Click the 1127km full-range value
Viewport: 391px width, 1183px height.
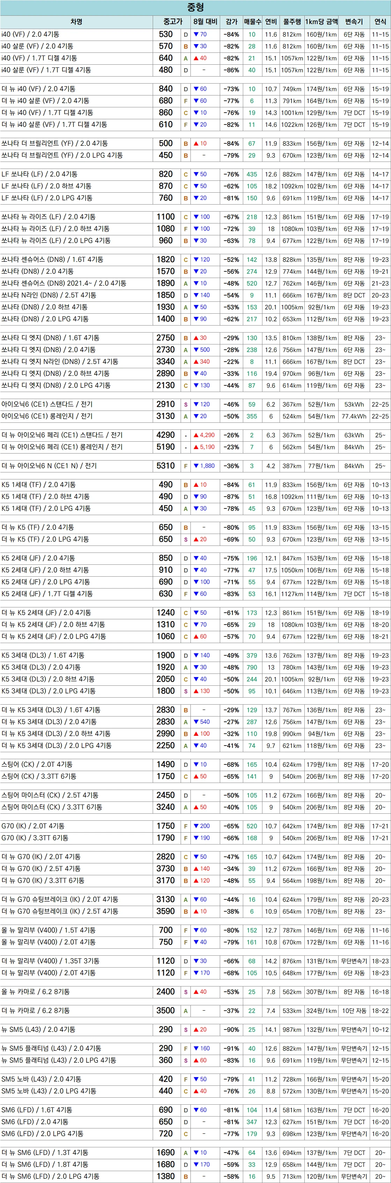click(x=292, y=594)
